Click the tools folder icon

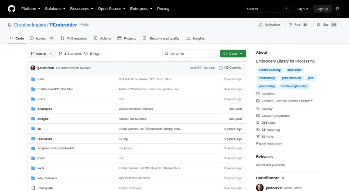click(x=33, y=158)
